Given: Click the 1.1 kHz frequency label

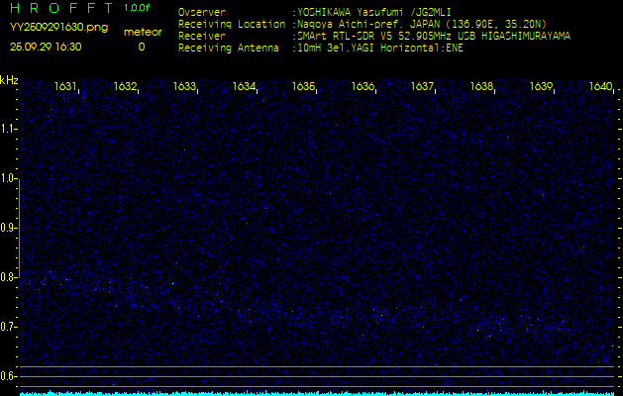Looking at the screenshot, I should [x=9, y=129].
